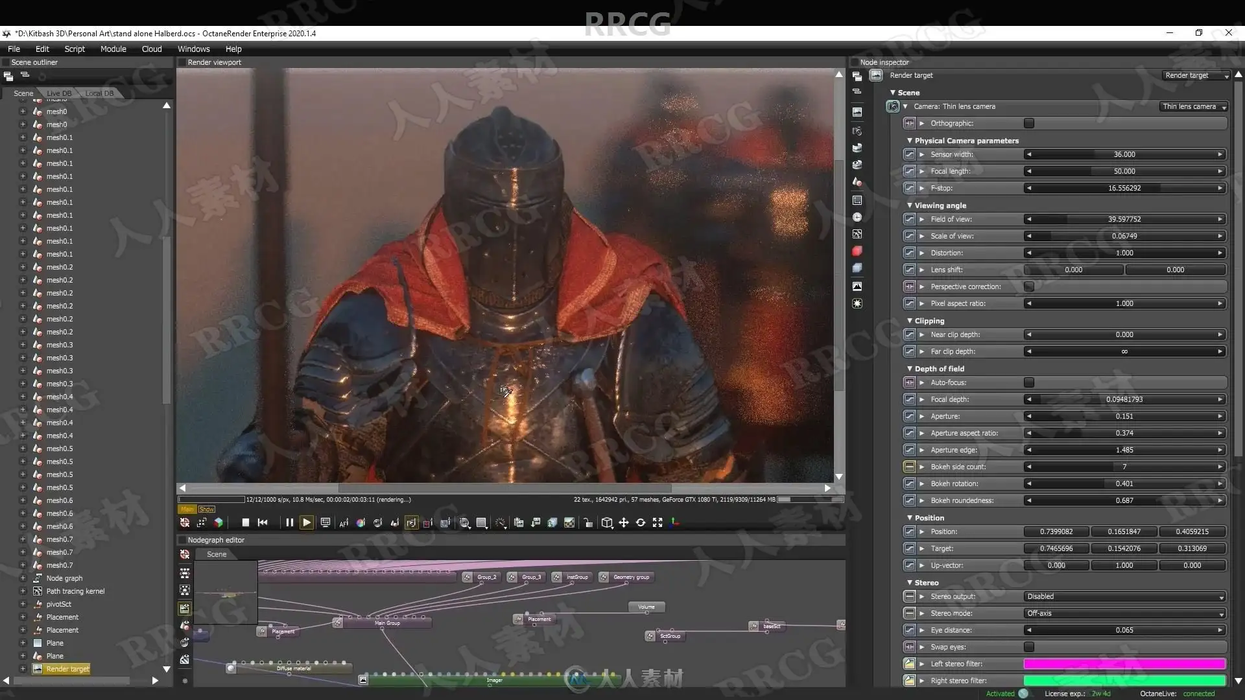This screenshot has height=700, width=1245.
Task: Toggle Perspective correction checkbox
Action: tap(1029, 286)
